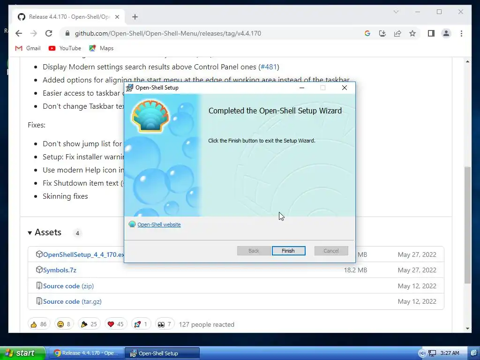Click the scrollbar down arrow

(x=467, y=329)
